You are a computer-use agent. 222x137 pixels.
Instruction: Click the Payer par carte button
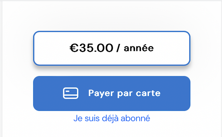112,93
